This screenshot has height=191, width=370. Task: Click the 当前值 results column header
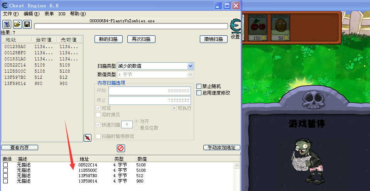pyautogui.click(x=44, y=40)
